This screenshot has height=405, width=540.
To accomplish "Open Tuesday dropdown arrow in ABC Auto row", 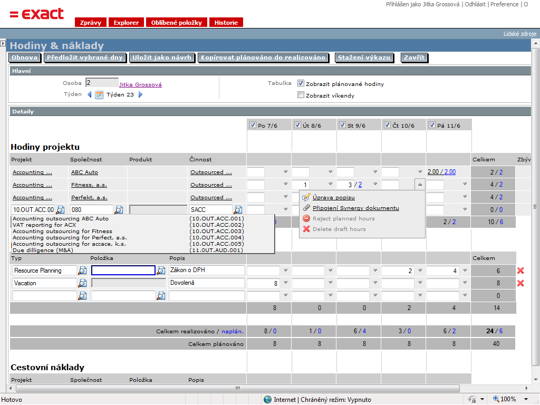I will tap(330, 171).
